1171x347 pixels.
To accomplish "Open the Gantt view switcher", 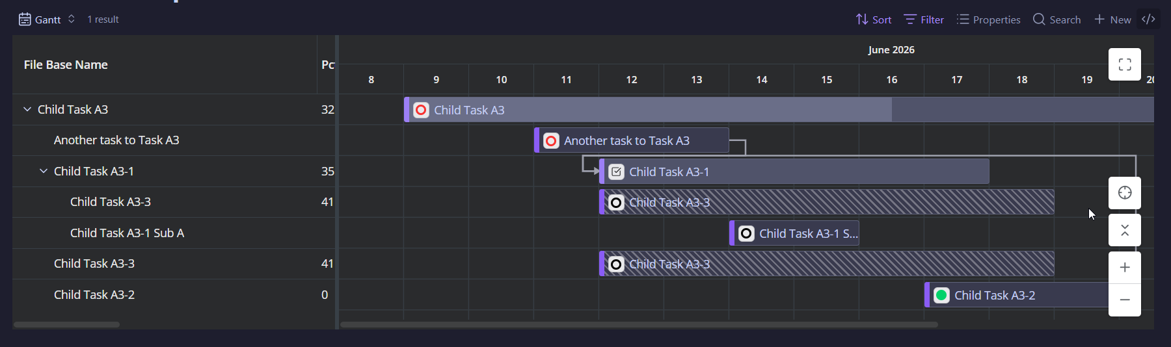I will (47, 19).
